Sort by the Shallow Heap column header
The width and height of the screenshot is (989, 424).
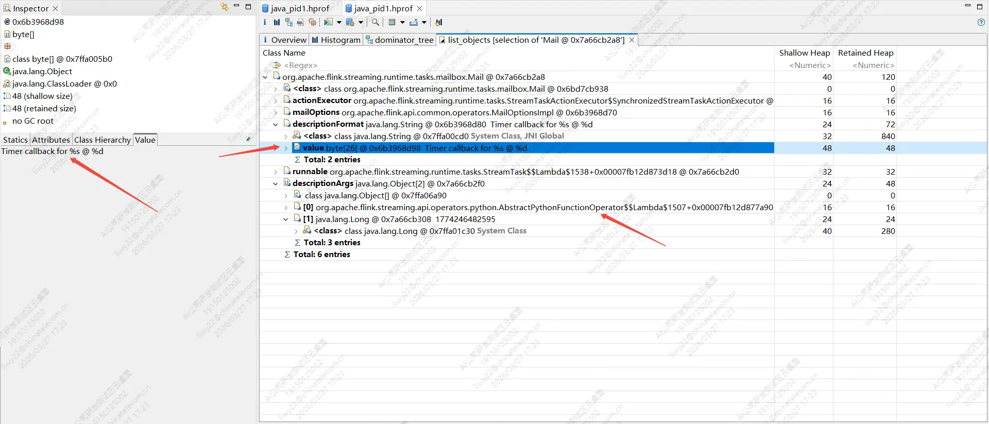pyautogui.click(x=804, y=53)
